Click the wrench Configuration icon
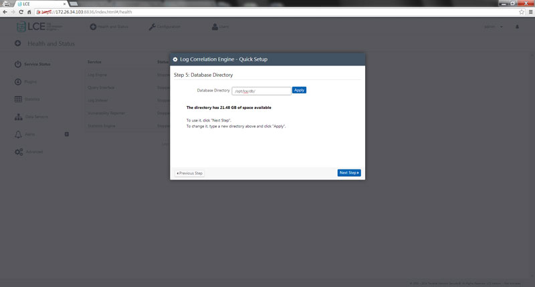Viewport: 535px width, 287px height. (152, 27)
